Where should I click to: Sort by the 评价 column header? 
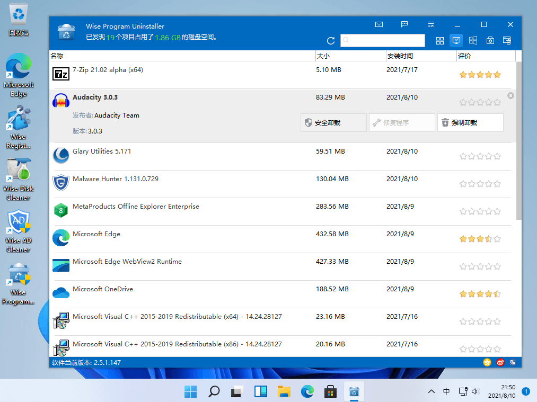(x=486, y=56)
